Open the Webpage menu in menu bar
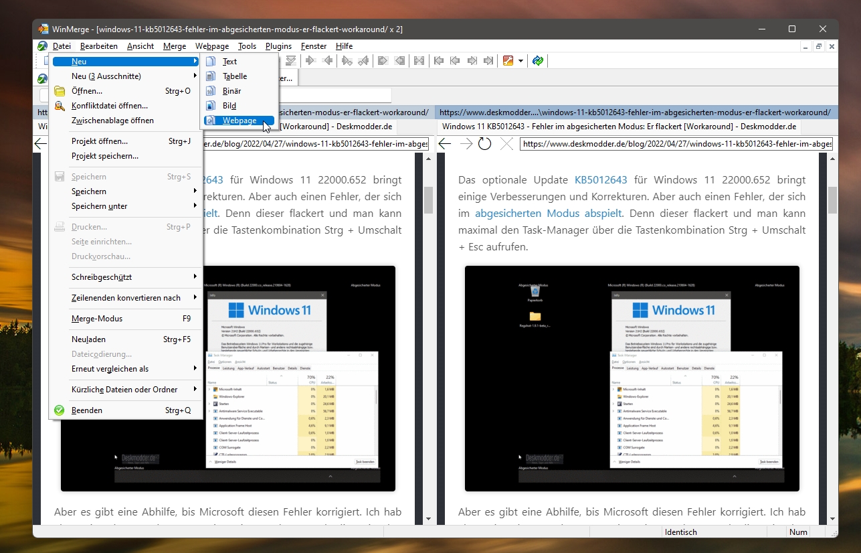The width and height of the screenshot is (861, 553). pos(212,46)
